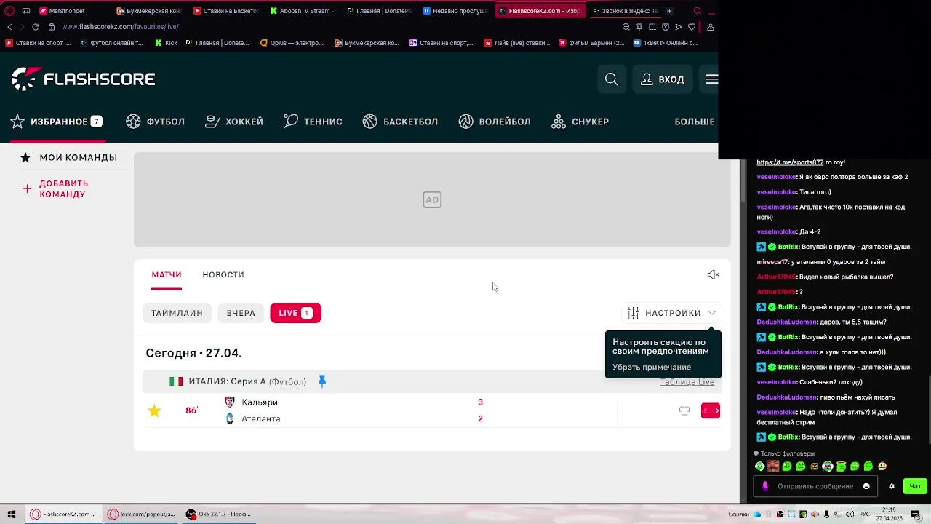Viewport: 931px width, 524px height.
Task: Toggle the sound mute speaker icon
Action: [713, 274]
